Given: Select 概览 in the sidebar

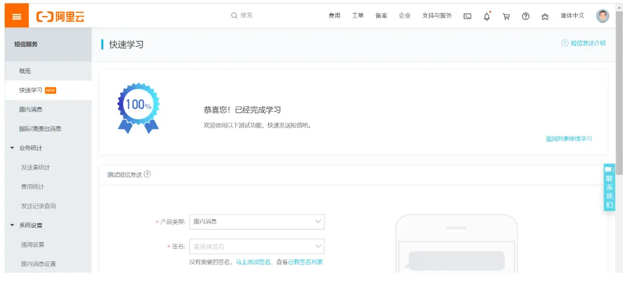Looking at the screenshot, I should (x=48, y=71).
